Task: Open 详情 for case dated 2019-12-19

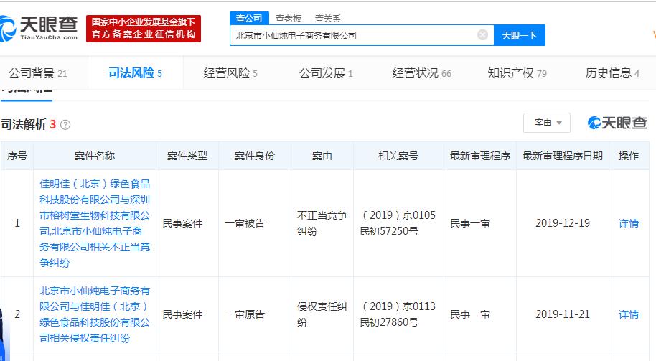Action: coord(629,223)
